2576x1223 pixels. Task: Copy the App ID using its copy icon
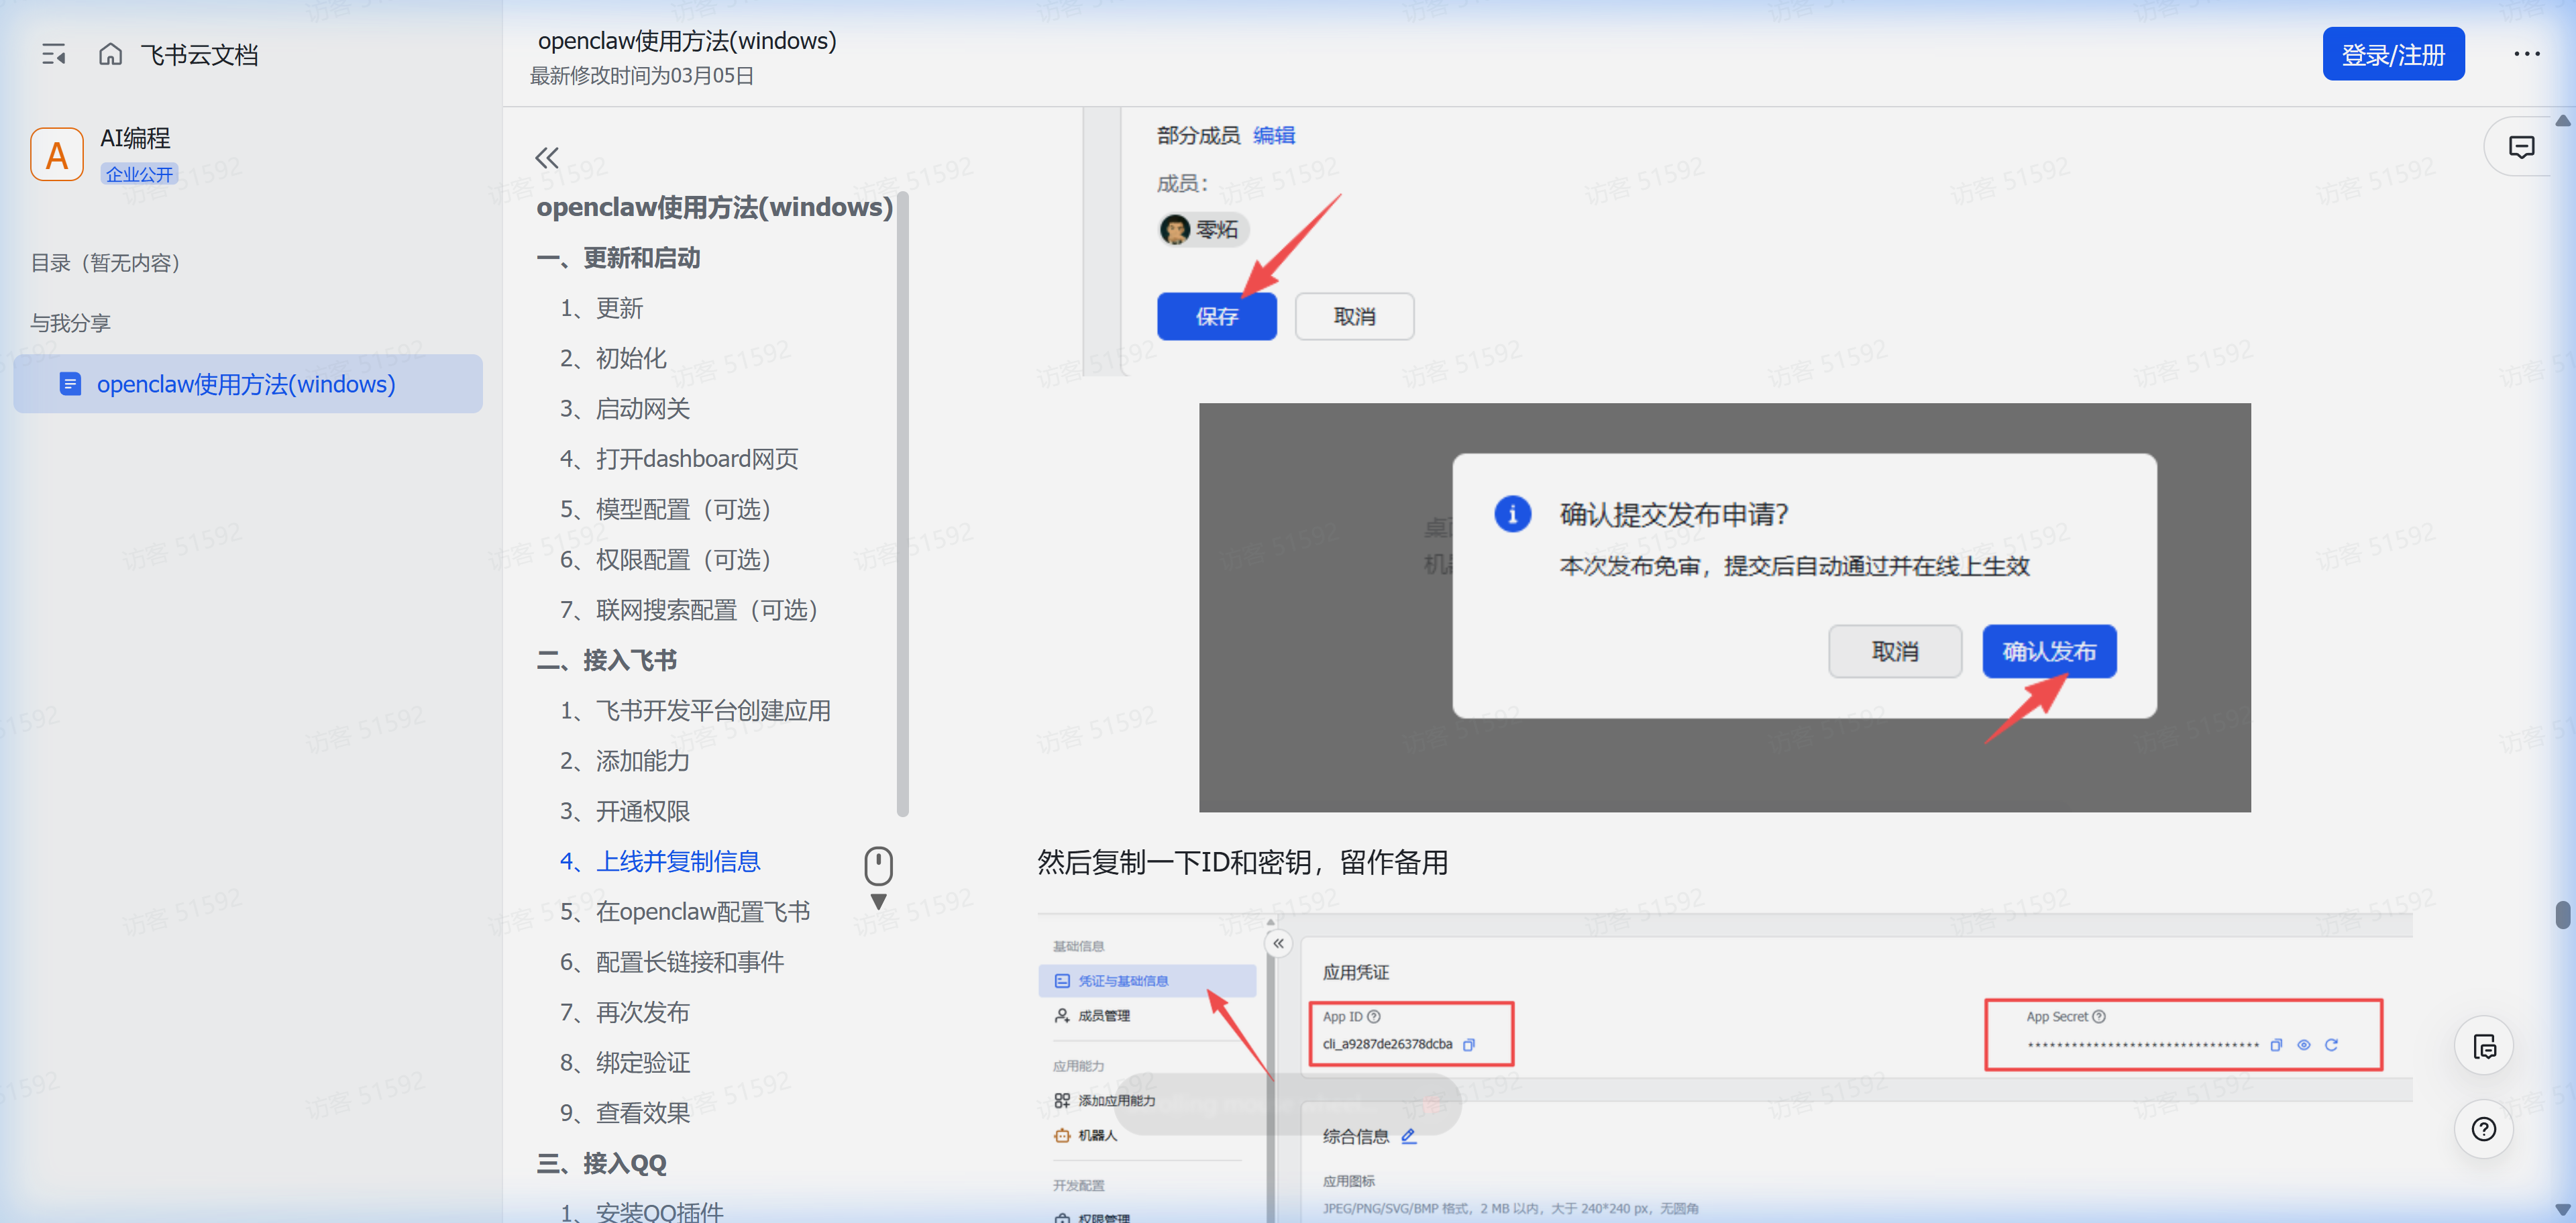click(1470, 1045)
